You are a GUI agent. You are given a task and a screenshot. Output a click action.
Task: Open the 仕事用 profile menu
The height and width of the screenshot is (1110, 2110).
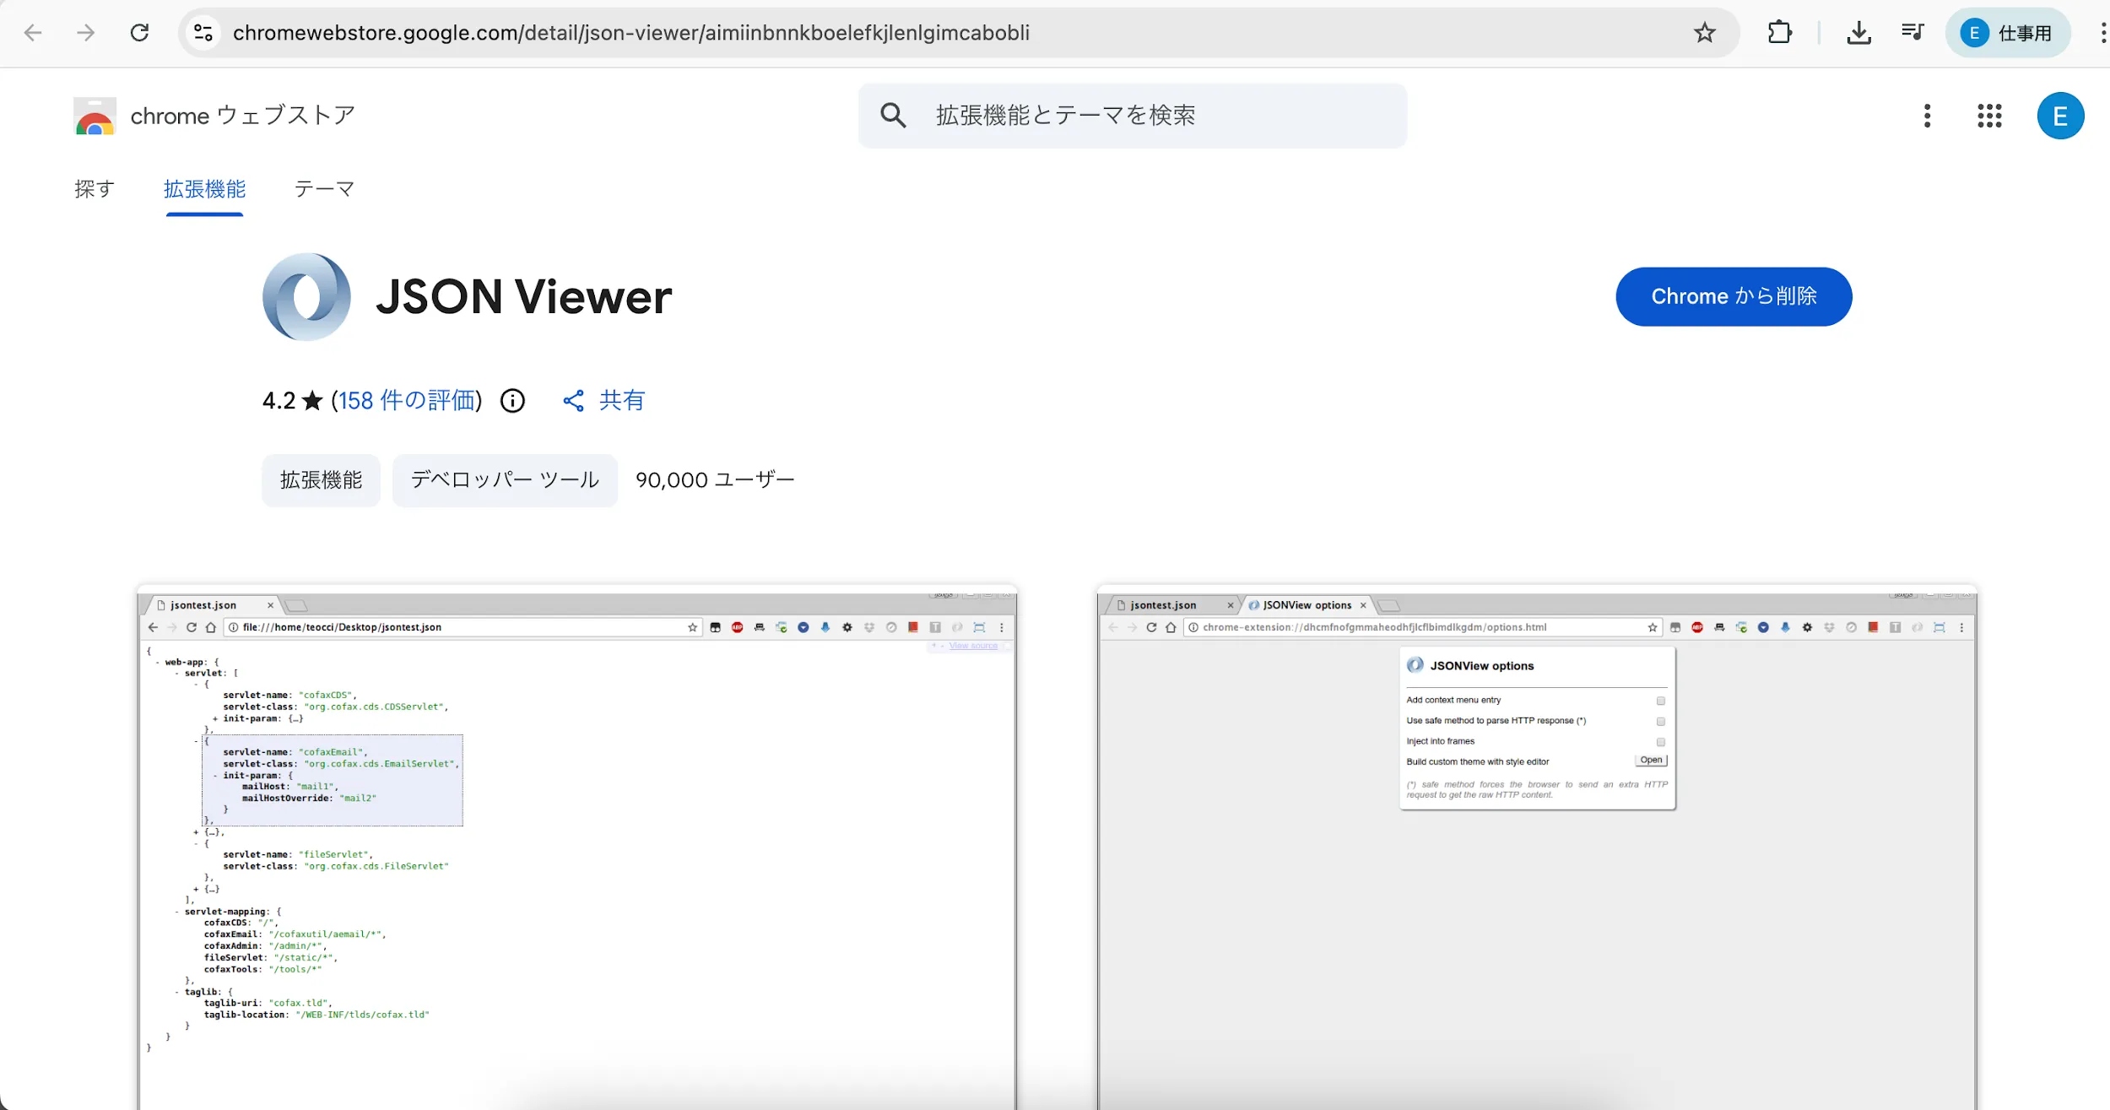[2008, 33]
